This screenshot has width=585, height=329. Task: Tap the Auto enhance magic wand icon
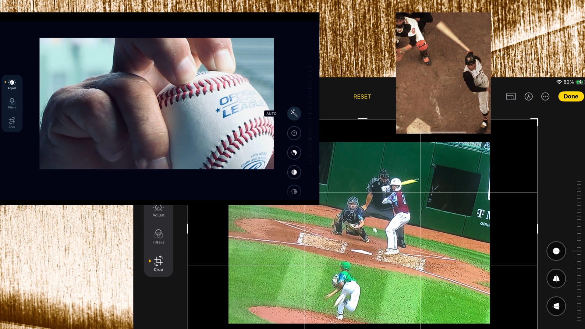tap(294, 113)
